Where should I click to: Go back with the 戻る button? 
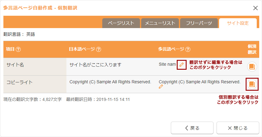(x=192, y=128)
